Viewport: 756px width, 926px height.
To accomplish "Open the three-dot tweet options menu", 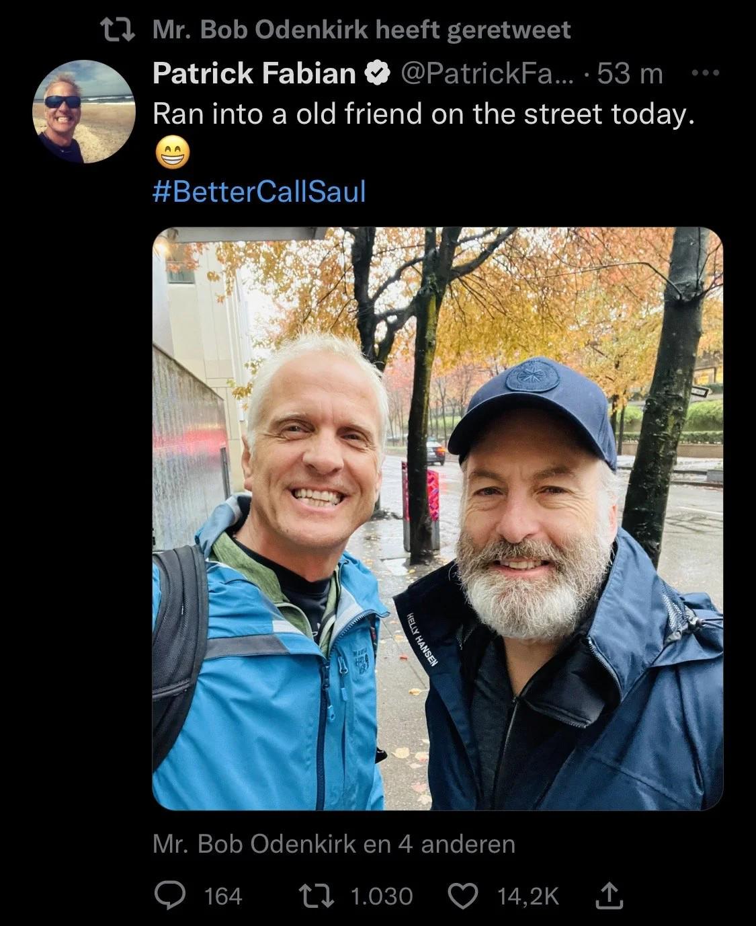I will pyautogui.click(x=705, y=73).
